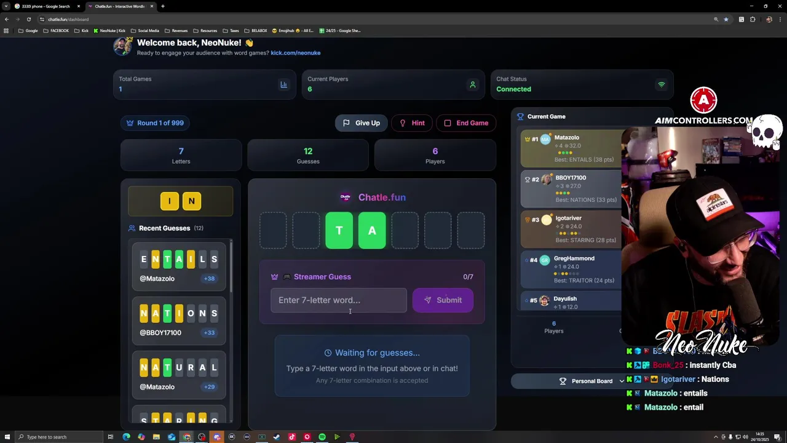Click the Current Game trophy icon
The image size is (787, 443).
point(520,116)
